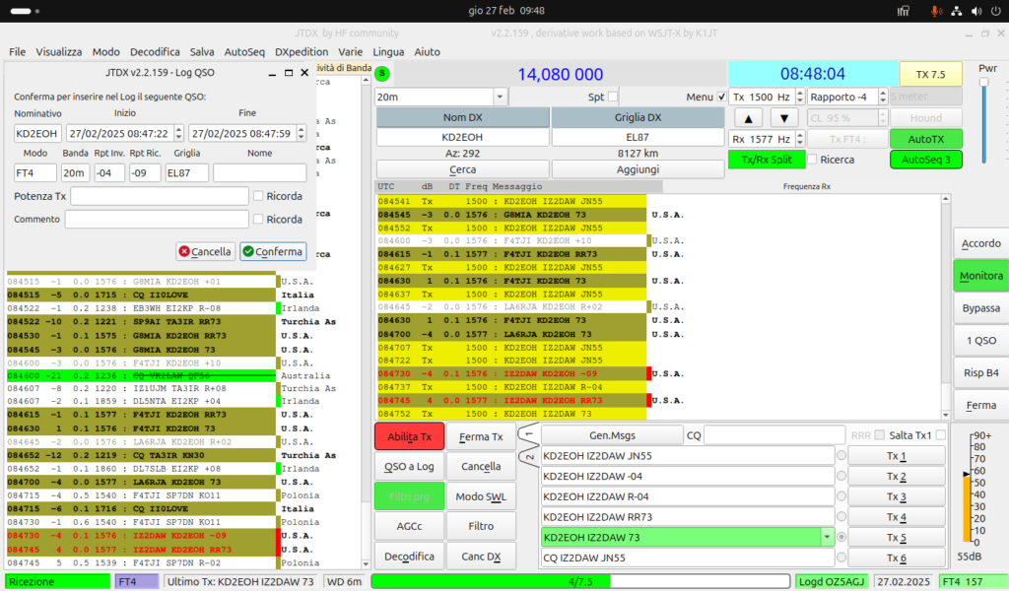Click the red Cancella icon button
Screen dimensions: 1009x591
(x=205, y=251)
